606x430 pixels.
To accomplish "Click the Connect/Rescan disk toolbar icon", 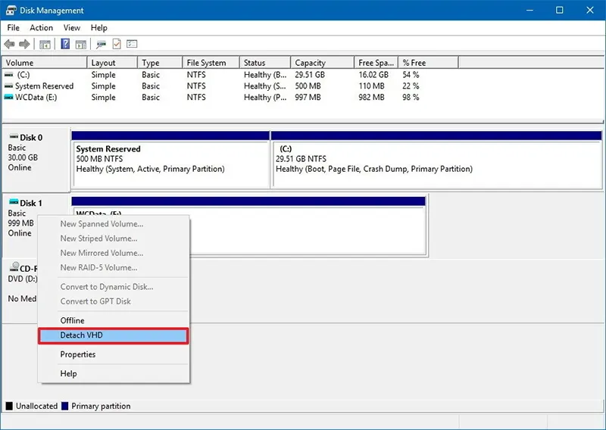I will click(x=102, y=44).
